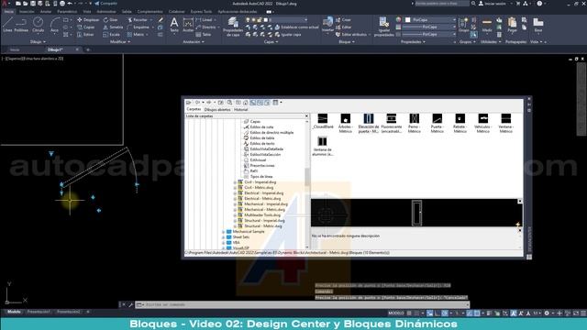Viewport: 587px width, 330px height.
Task: Select the Línea draw tool
Action: [7, 25]
